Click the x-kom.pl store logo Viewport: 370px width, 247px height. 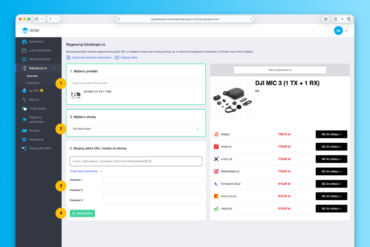pyautogui.click(x=216, y=159)
